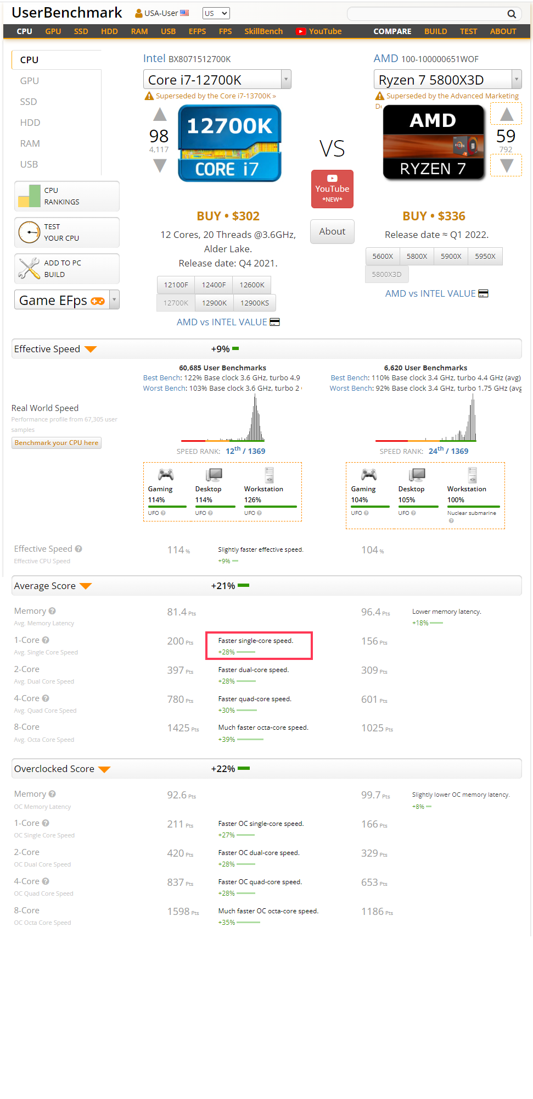Click Intel Workstation tower icon

tap(269, 475)
